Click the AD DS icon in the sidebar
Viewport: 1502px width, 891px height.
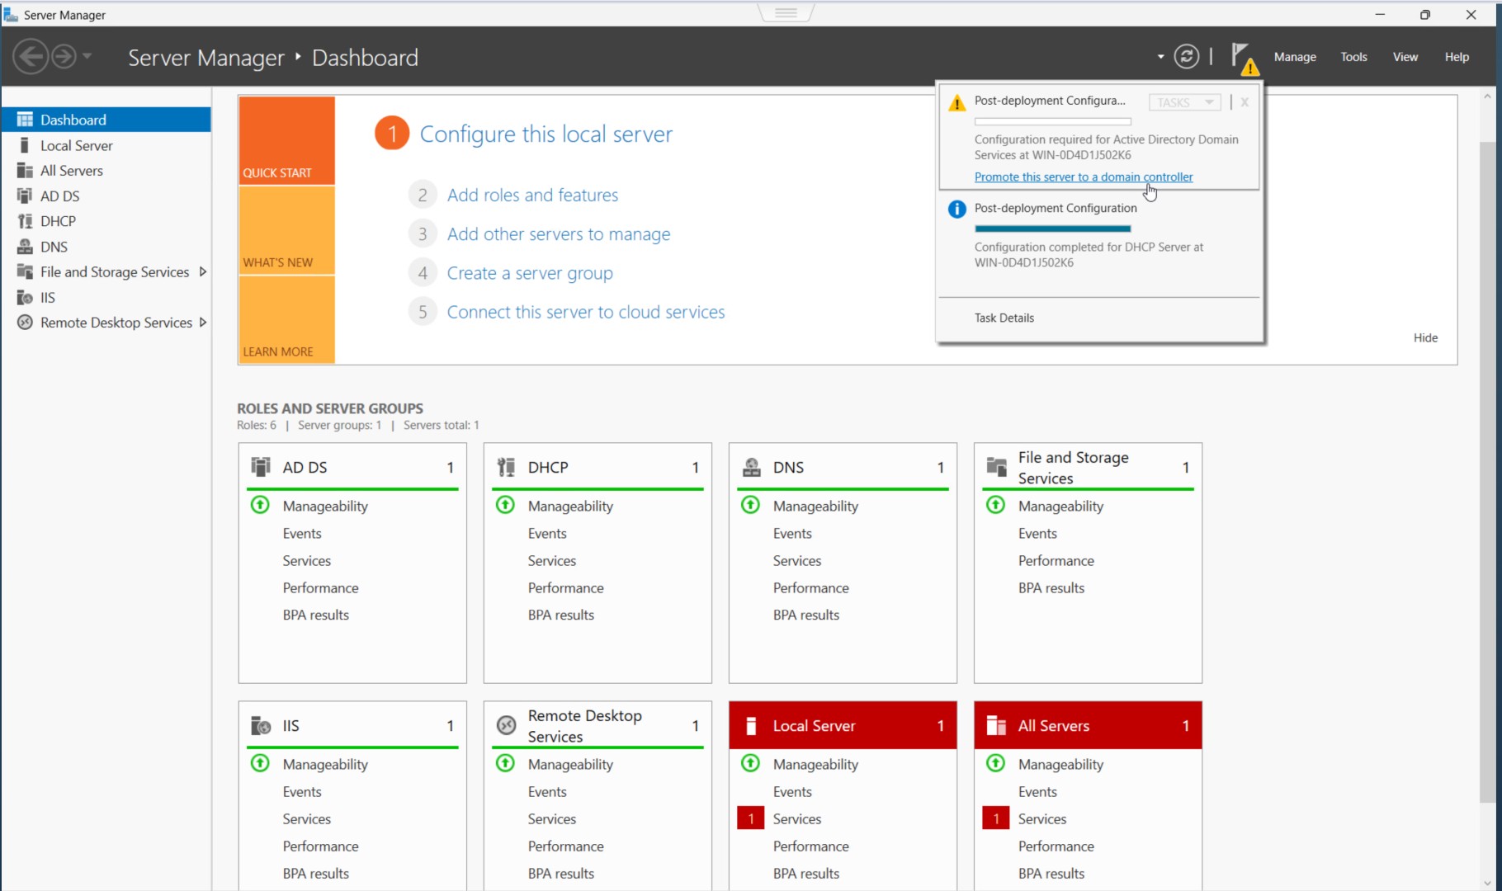(x=25, y=196)
